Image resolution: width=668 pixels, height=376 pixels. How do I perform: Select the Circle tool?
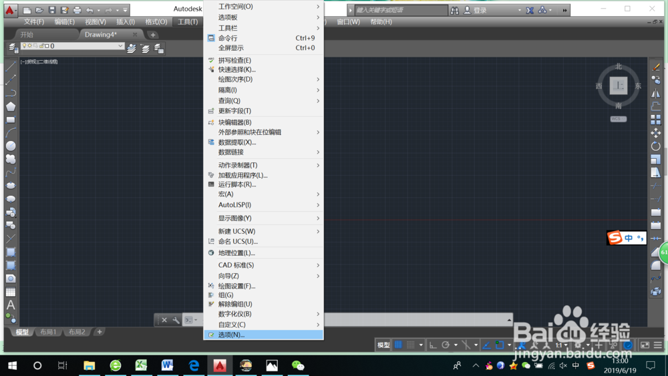[x=11, y=146]
